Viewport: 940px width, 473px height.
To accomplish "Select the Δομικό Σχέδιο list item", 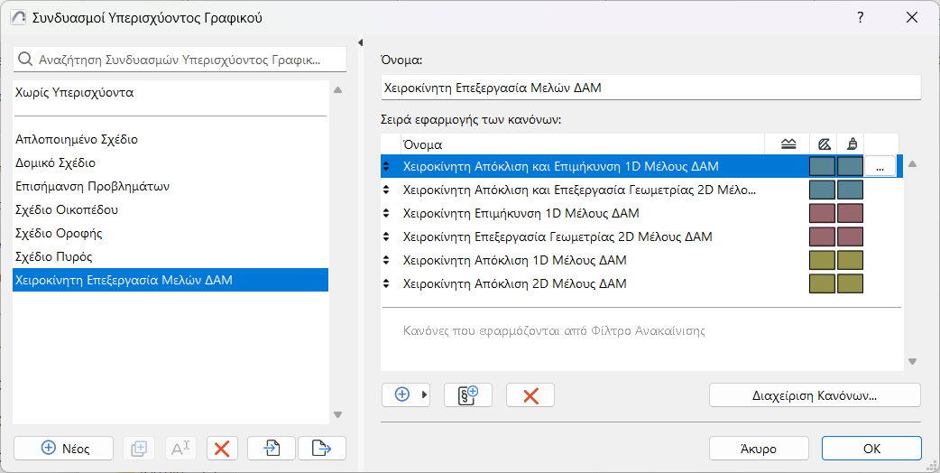I will [56, 163].
